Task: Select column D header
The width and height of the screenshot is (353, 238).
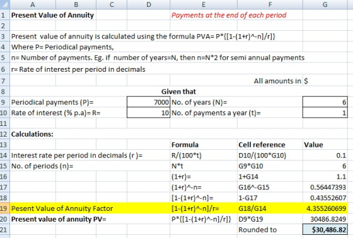Action: coord(148,4)
